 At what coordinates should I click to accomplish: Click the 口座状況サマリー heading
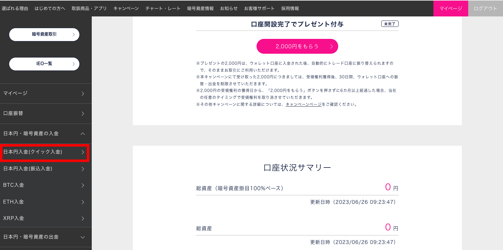(x=297, y=168)
